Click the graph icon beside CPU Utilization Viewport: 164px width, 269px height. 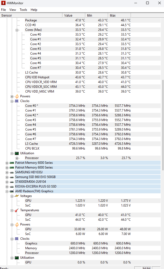coord(17,153)
